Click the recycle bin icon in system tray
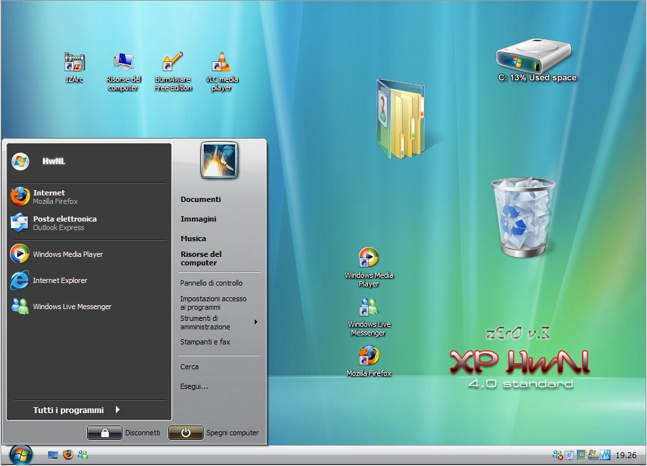Viewport: 647px width, 466px height. pyautogui.click(x=570, y=455)
